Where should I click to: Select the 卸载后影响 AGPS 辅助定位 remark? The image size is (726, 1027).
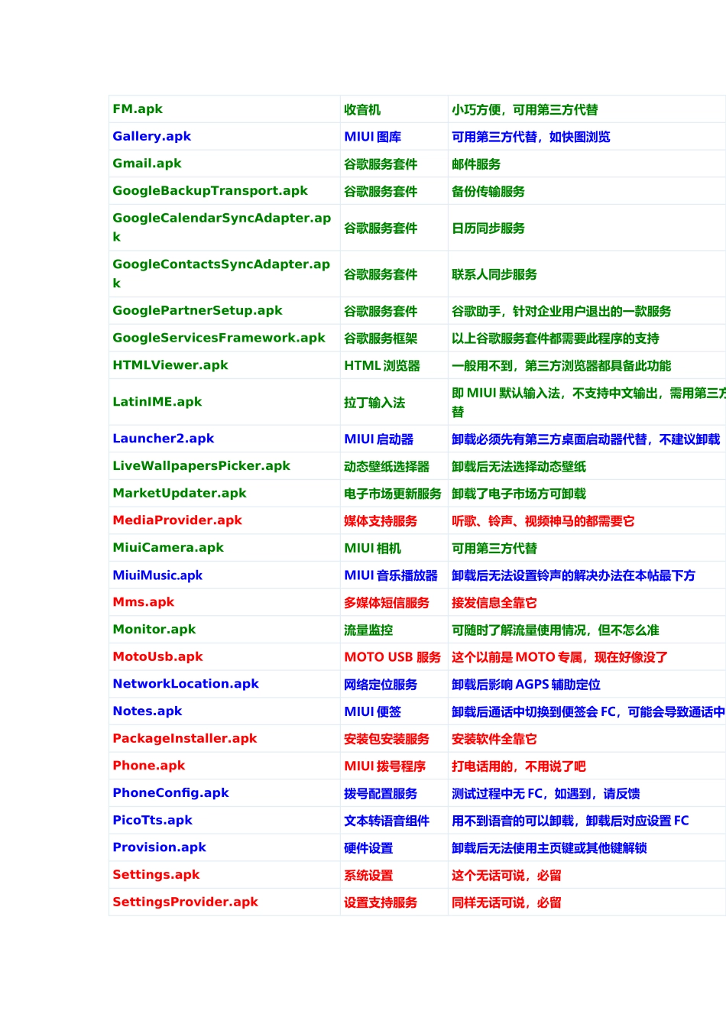point(526,685)
